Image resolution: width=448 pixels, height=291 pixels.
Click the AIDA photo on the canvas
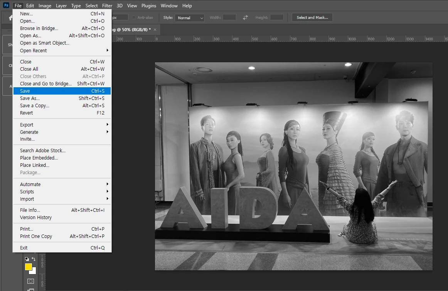[294, 166]
